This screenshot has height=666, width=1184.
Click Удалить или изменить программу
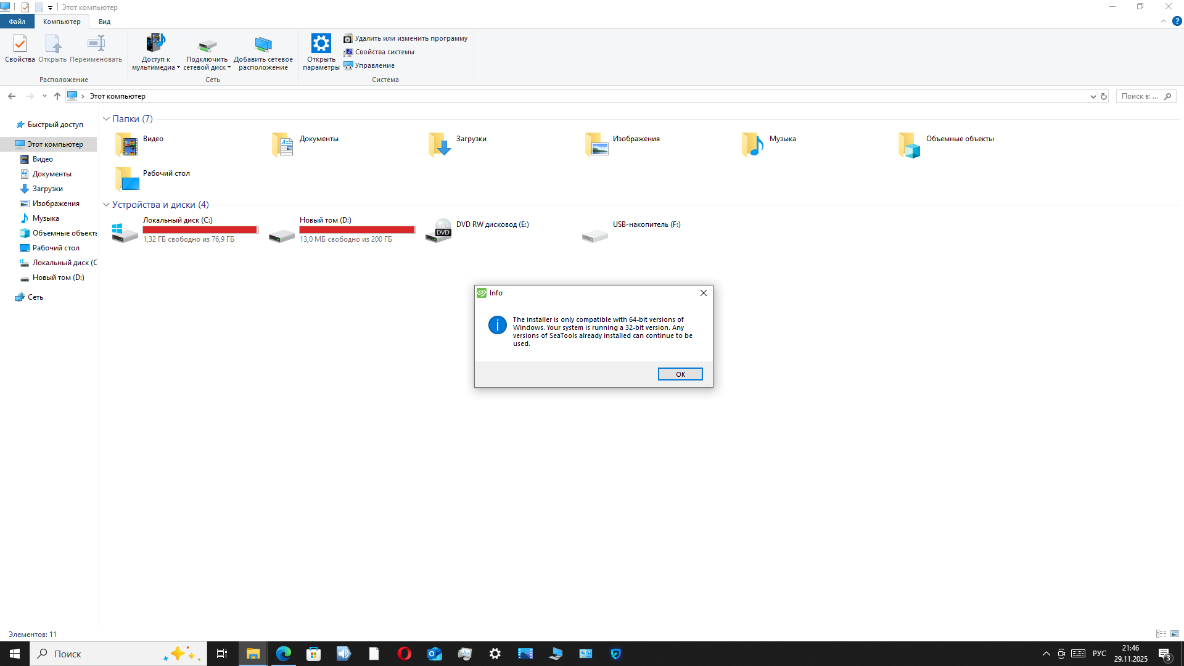click(411, 38)
